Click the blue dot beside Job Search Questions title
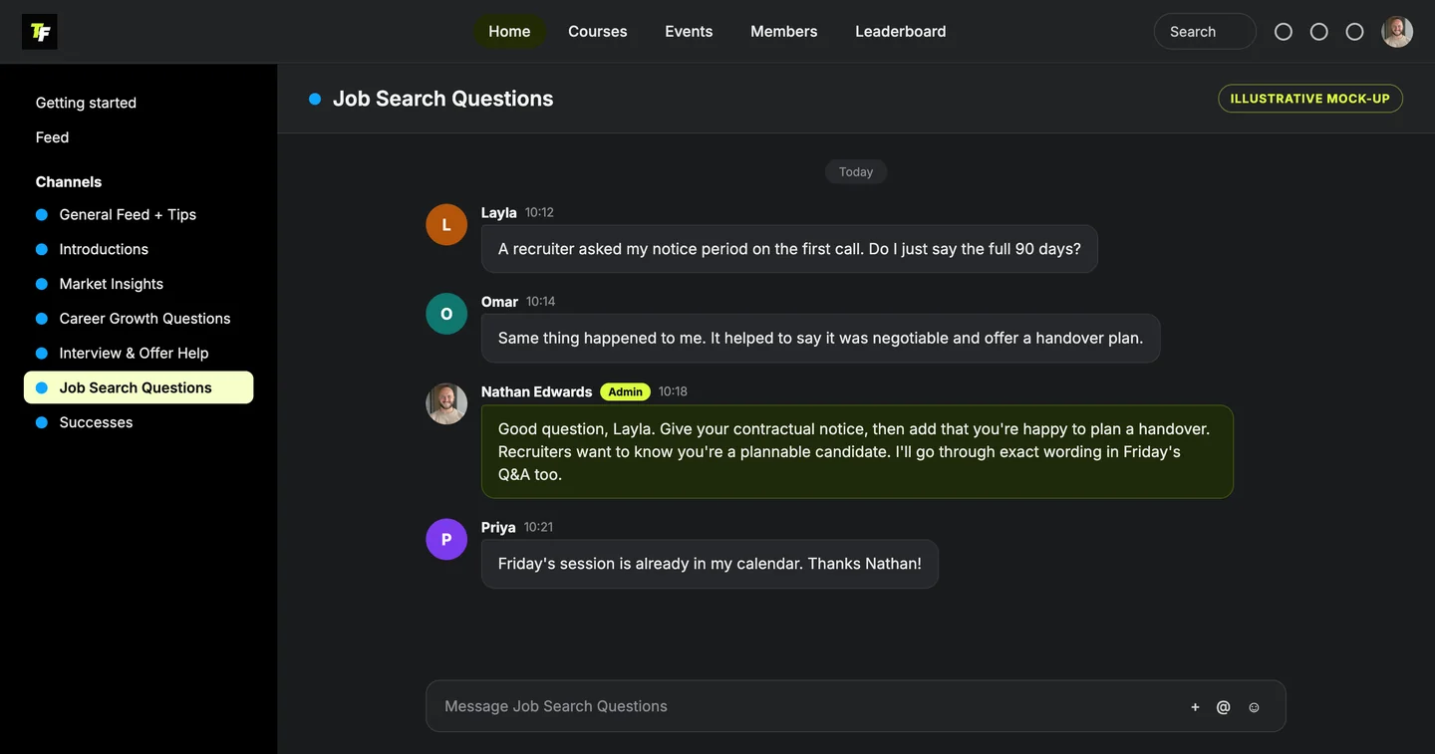This screenshot has width=1435, height=754. tap(315, 99)
